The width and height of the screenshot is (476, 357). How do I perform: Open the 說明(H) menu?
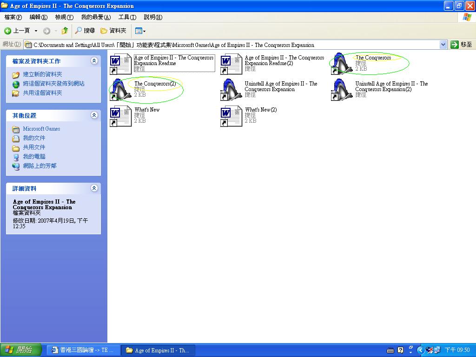point(153,17)
